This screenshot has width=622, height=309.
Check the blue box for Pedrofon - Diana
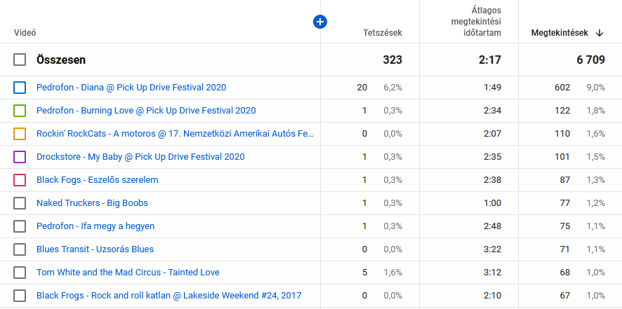pos(20,88)
